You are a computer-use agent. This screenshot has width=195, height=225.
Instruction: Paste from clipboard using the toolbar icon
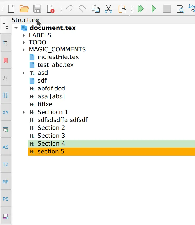coord(122,9)
